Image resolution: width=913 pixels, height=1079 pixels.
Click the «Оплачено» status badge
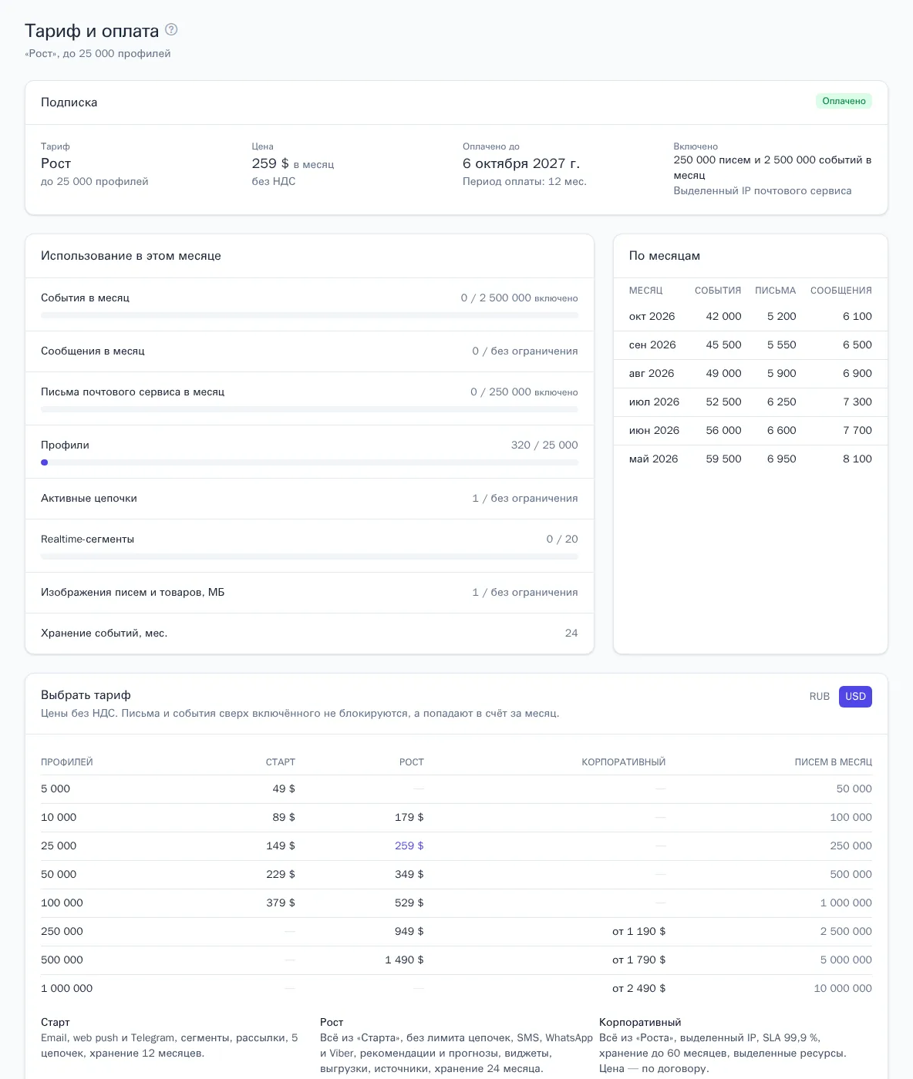pyautogui.click(x=844, y=101)
